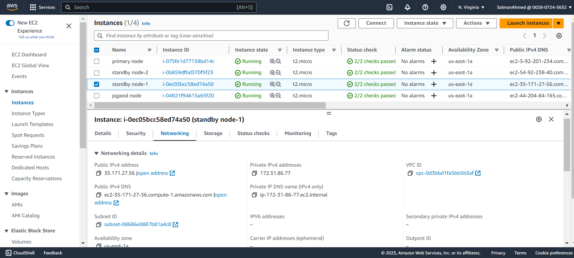Click the Launch instances button
Viewport: 574px width, 258px height.
tap(526, 23)
